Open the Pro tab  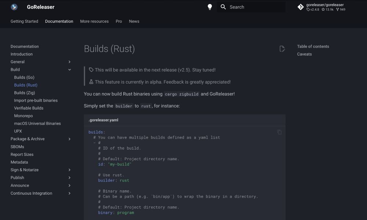[119, 21]
